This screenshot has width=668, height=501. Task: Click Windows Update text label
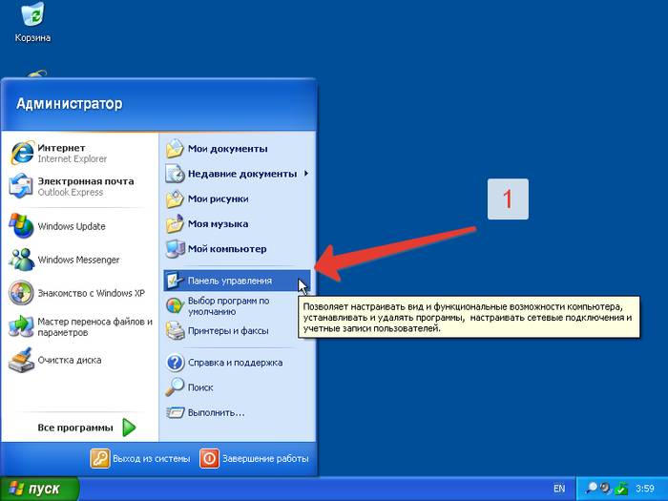72,226
